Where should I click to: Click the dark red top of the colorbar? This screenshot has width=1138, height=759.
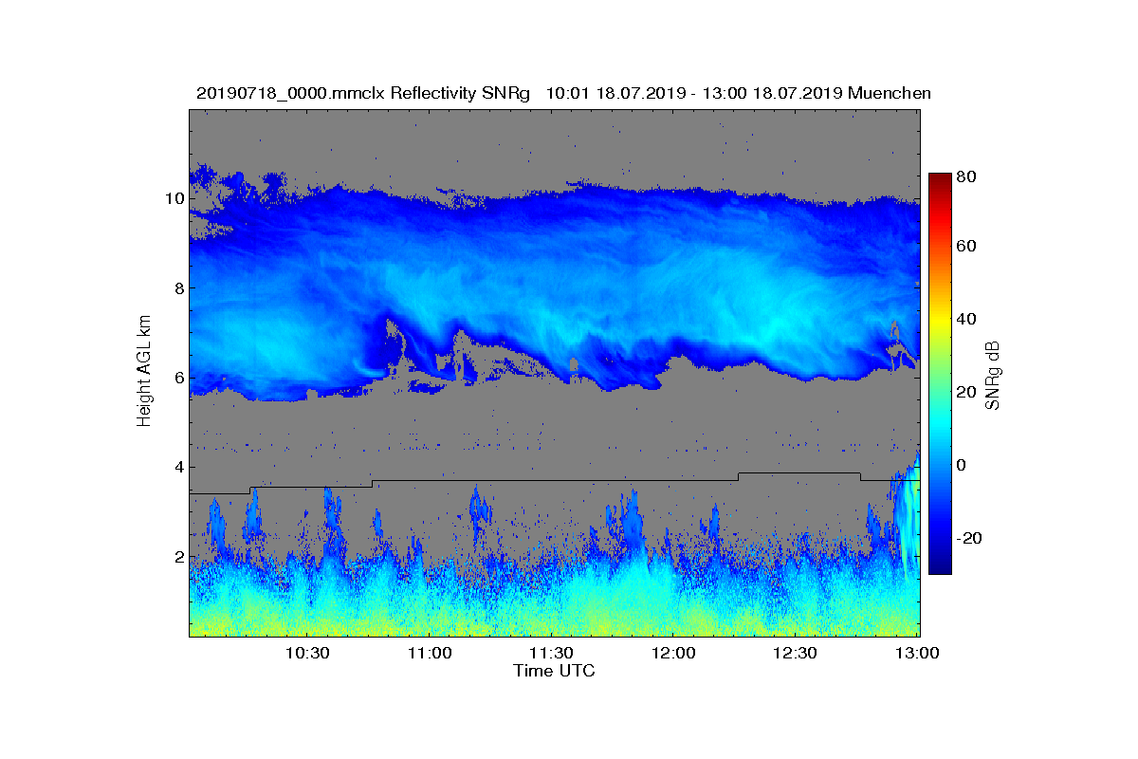click(x=940, y=180)
